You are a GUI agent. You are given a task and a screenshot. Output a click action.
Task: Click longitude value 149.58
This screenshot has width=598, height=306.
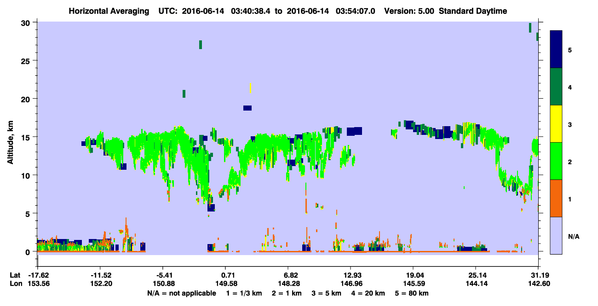click(225, 284)
